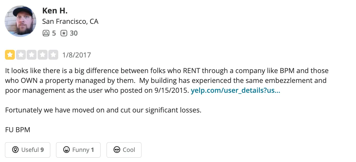Screen dimensions: 356x162
Task: Click the photo count number 5
Action: pos(54,33)
